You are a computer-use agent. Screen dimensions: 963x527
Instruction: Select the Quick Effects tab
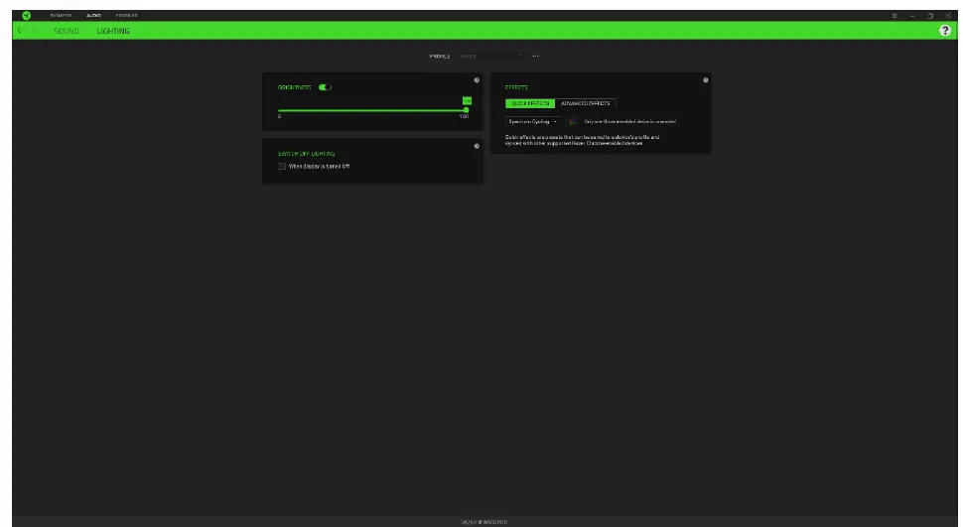530,103
